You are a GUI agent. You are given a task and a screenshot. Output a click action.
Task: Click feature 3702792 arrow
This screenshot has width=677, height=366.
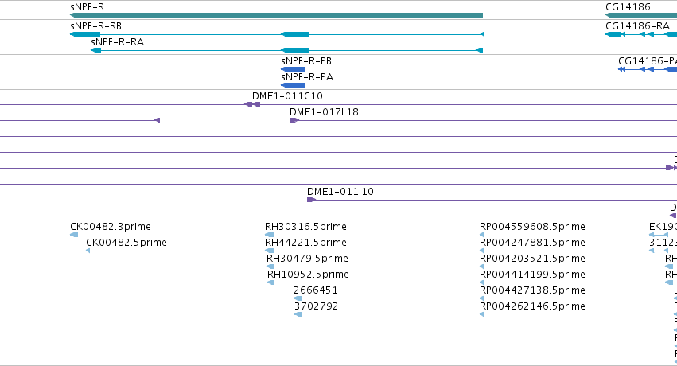point(298,314)
